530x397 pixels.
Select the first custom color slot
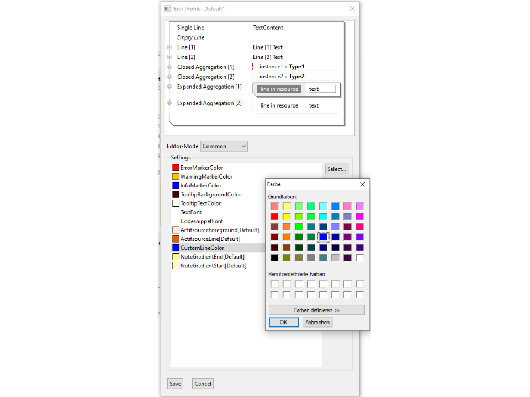click(274, 285)
